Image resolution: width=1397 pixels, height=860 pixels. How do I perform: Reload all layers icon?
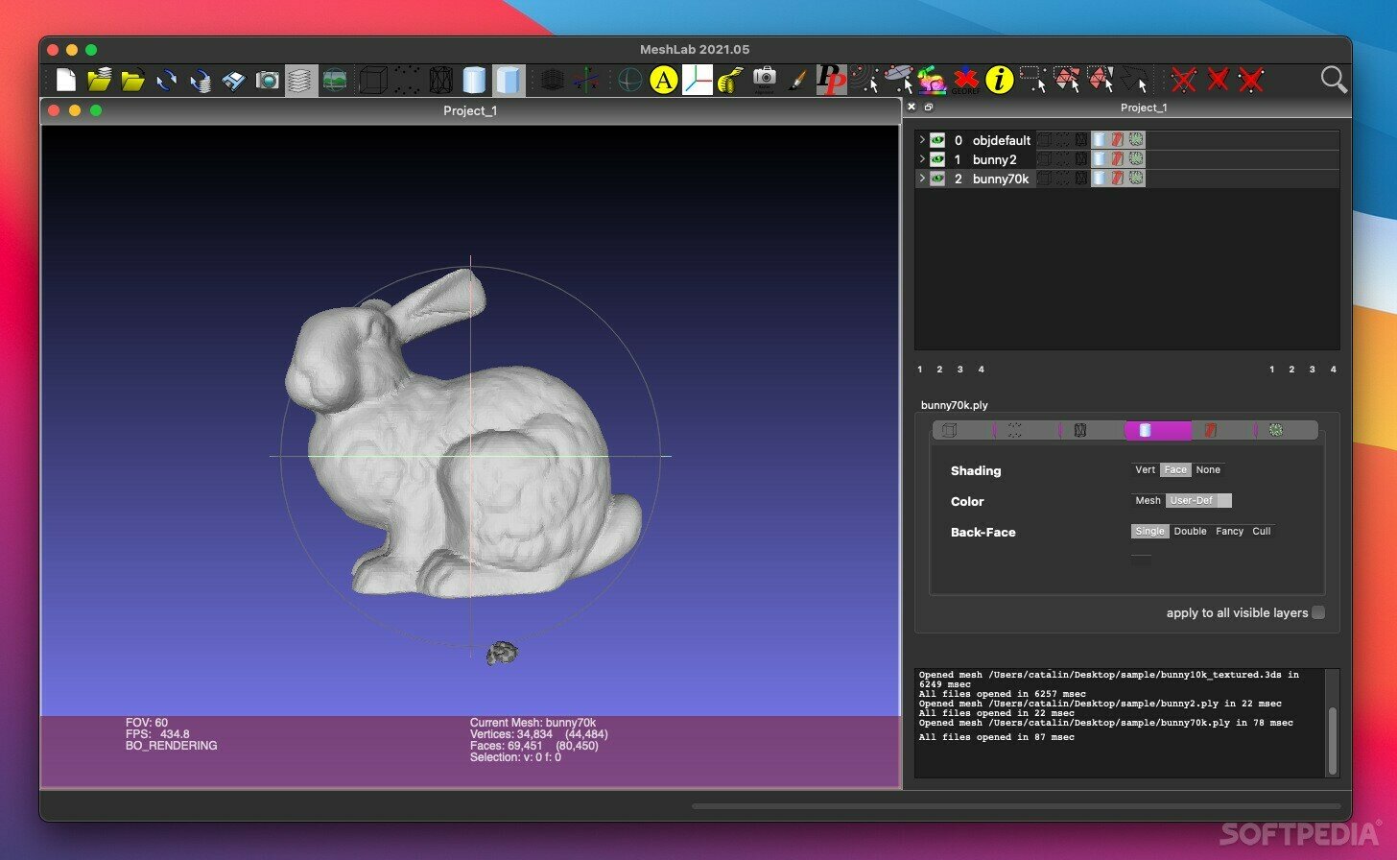[x=200, y=81]
